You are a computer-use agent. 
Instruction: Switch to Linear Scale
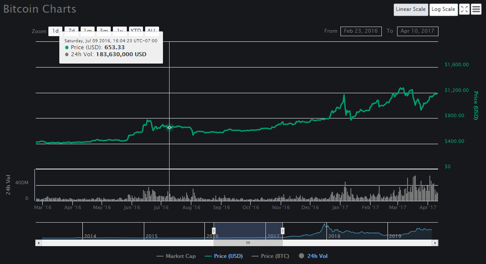(411, 10)
